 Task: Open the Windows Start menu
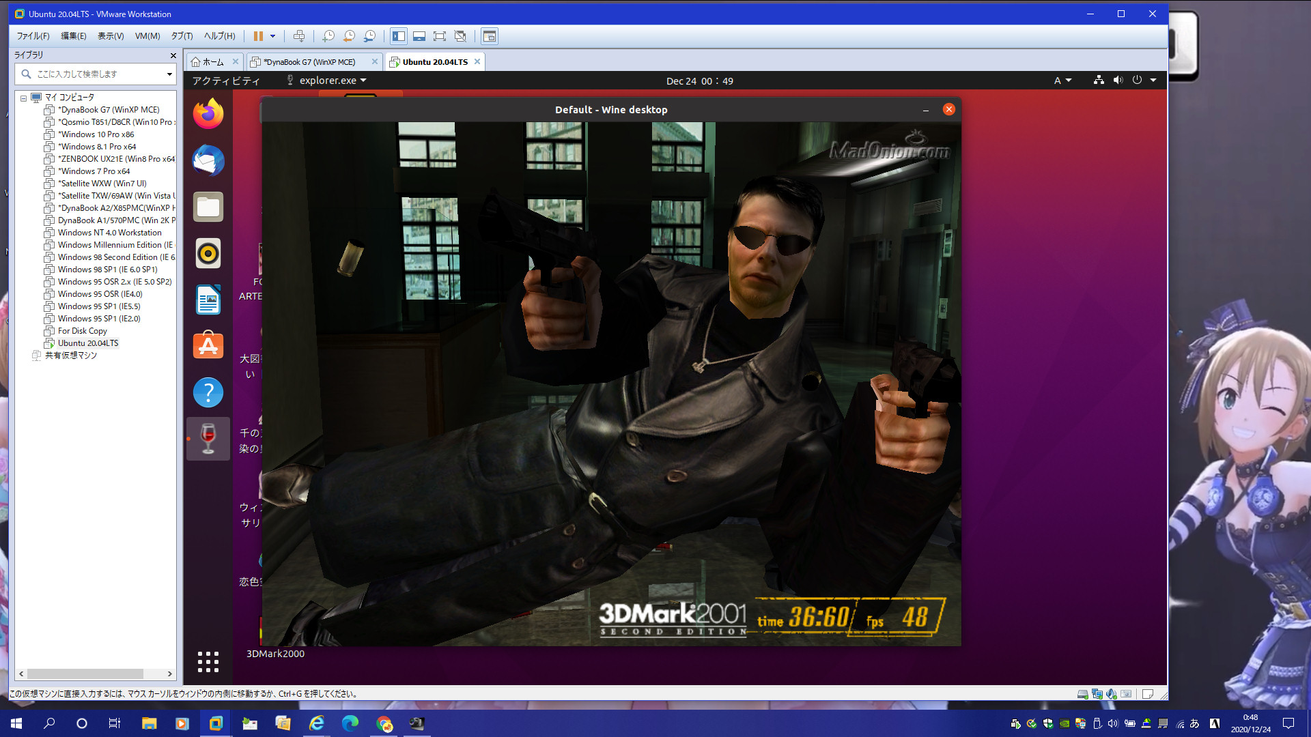[x=16, y=723]
